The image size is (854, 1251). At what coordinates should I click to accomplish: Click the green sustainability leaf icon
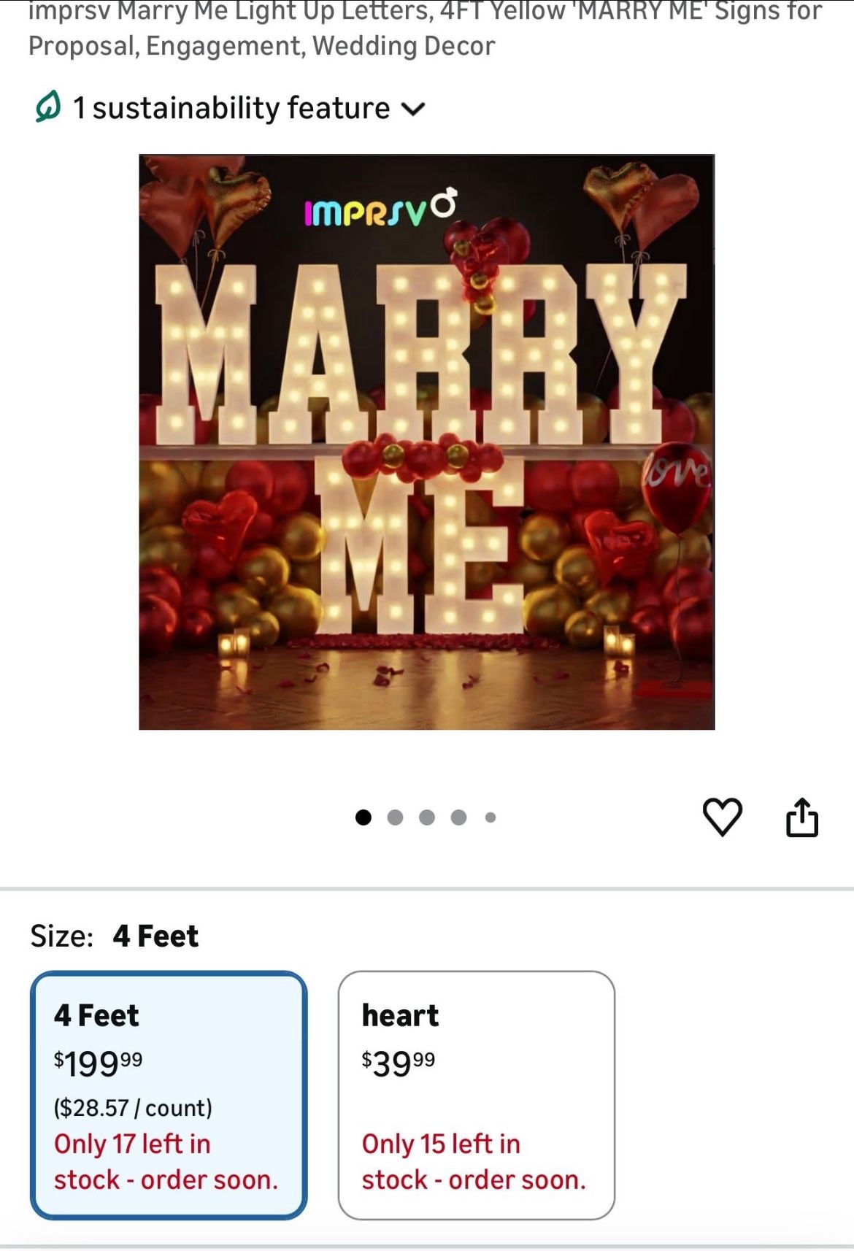pos(48,108)
